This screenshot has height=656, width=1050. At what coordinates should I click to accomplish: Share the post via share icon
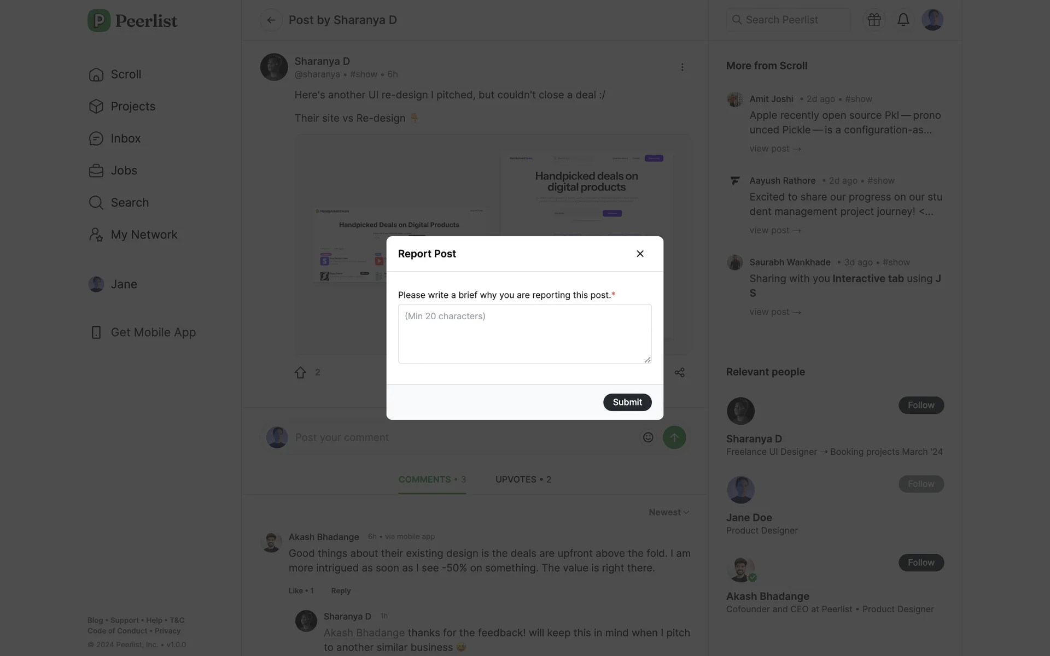pos(680,373)
